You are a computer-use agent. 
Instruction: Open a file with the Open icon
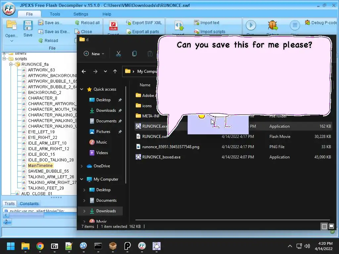pyautogui.click(x=12, y=26)
